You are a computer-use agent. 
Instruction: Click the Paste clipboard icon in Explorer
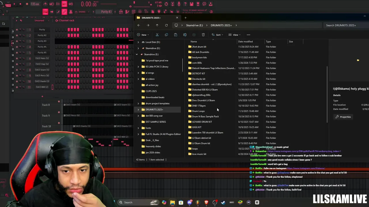[176, 35]
